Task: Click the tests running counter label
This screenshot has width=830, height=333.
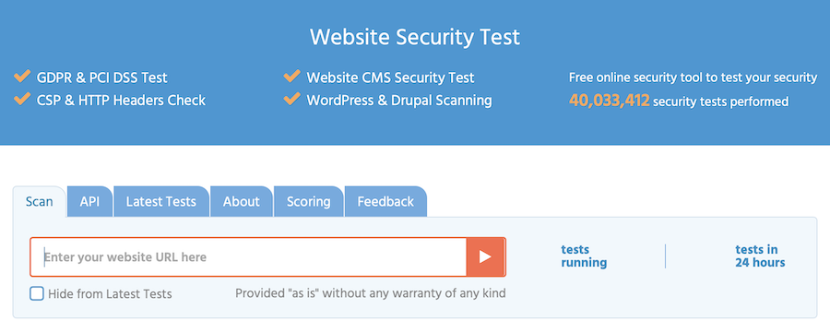Action: point(584,256)
